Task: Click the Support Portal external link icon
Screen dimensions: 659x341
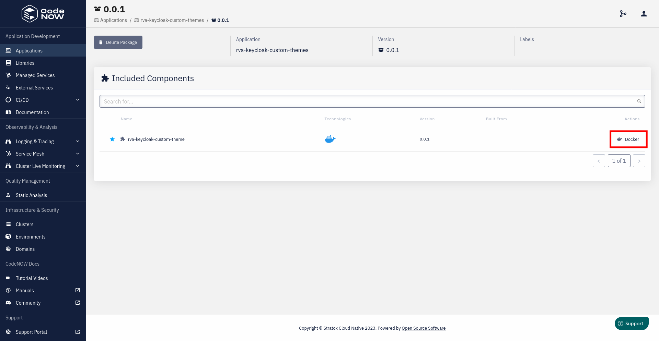Action: (78, 332)
